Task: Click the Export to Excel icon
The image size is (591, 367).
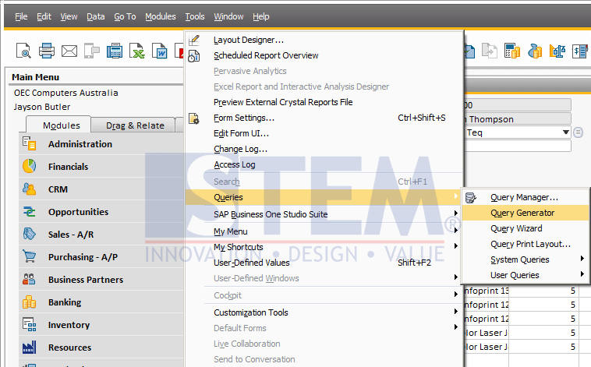Action: (136, 51)
